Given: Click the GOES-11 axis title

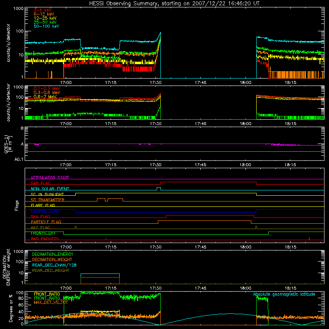Looking at the screenshot, I should point(8,144).
